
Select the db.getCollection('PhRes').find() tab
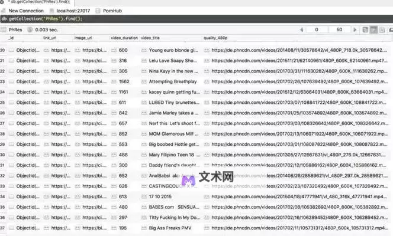coord(40,2)
